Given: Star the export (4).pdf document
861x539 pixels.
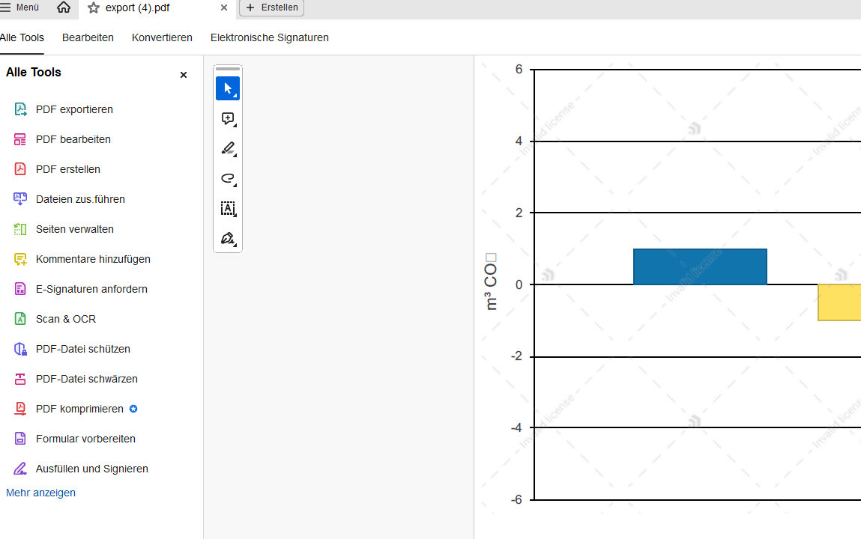Looking at the screenshot, I should coord(94,7).
